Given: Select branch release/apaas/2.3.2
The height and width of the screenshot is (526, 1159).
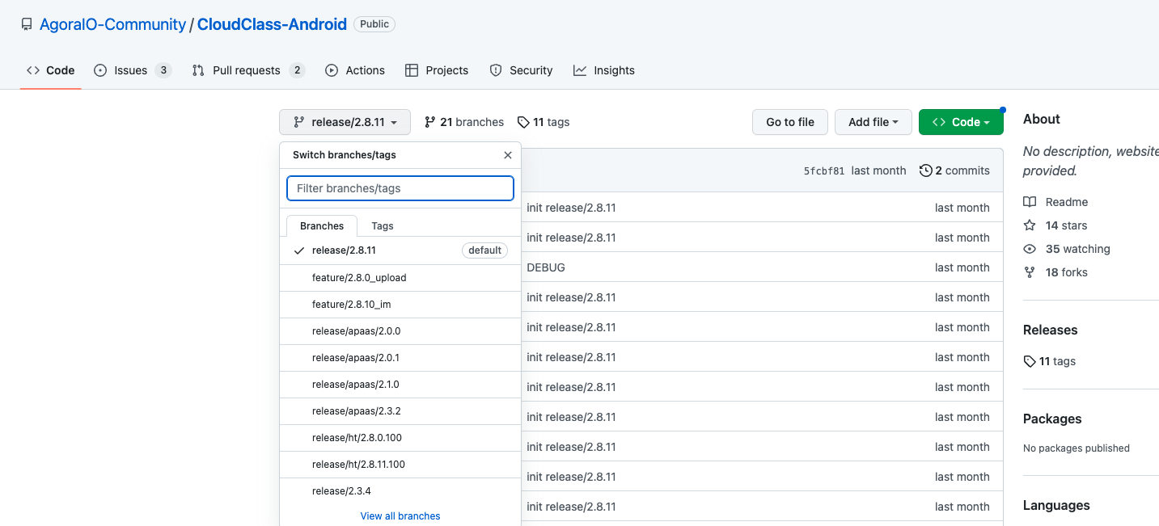Looking at the screenshot, I should pyautogui.click(x=400, y=411).
